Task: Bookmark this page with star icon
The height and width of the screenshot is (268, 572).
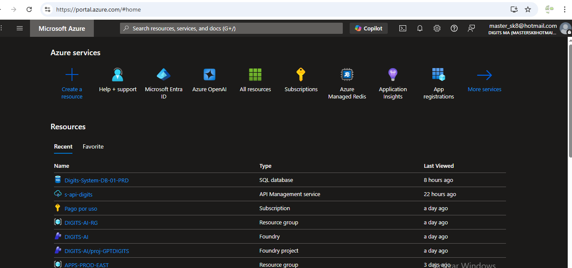Action: pos(528,9)
